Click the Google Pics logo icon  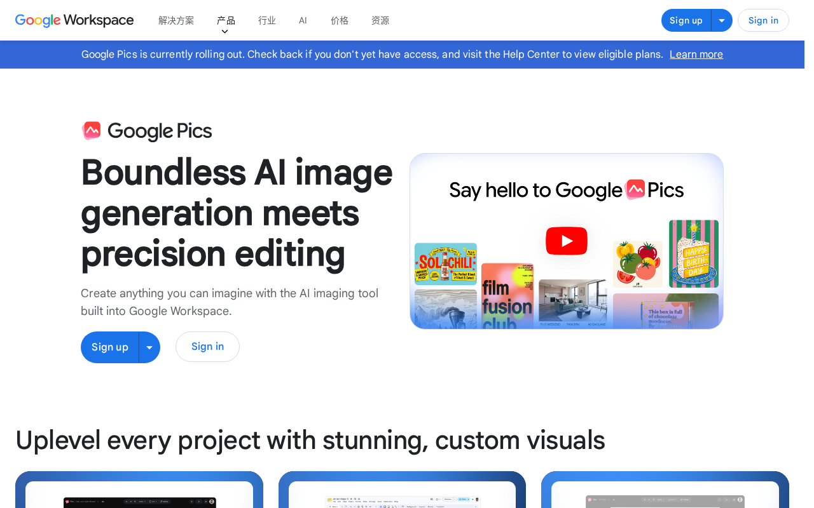[x=92, y=131]
